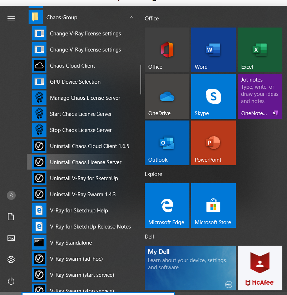The width and height of the screenshot is (287, 295).
Task: Click the McAfee tile
Action: click(260, 268)
